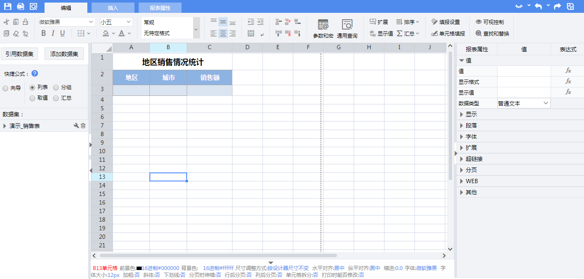Image resolution: width=584 pixels, height=279 pixels.
Task: Delete the 演示_销售表 dataset with trash icon
Action: coord(83,126)
